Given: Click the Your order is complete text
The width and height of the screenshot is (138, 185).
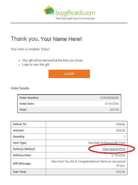Looking at the screenshot, I should tap(30, 49).
